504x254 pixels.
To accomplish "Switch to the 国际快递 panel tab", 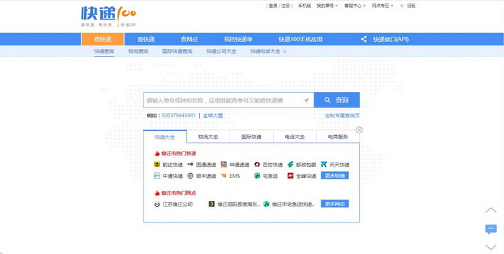I will [251, 137].
